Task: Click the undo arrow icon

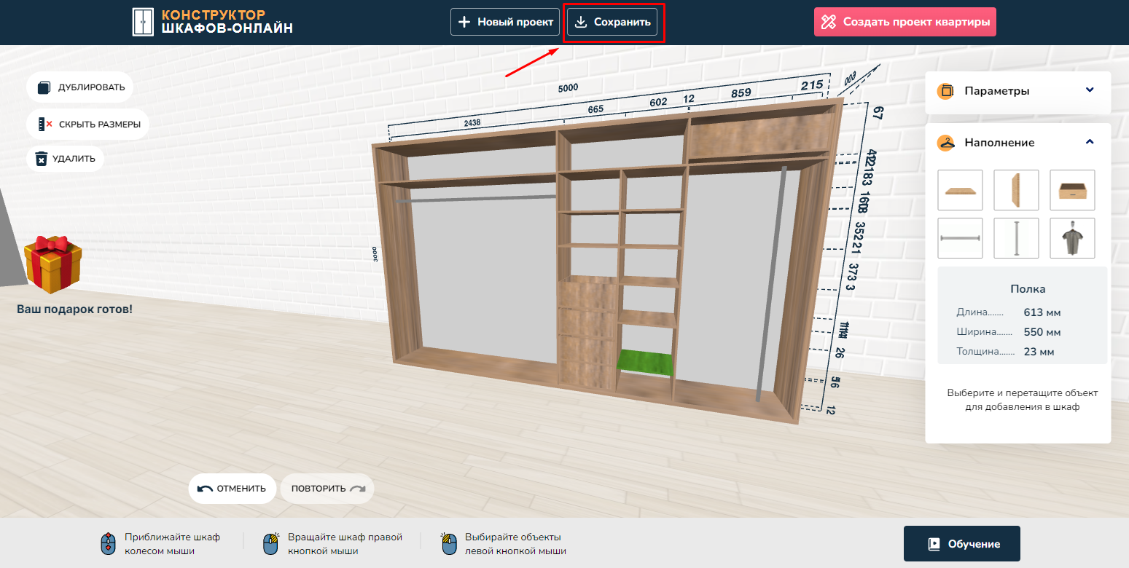Action: (x=205, y=489)
